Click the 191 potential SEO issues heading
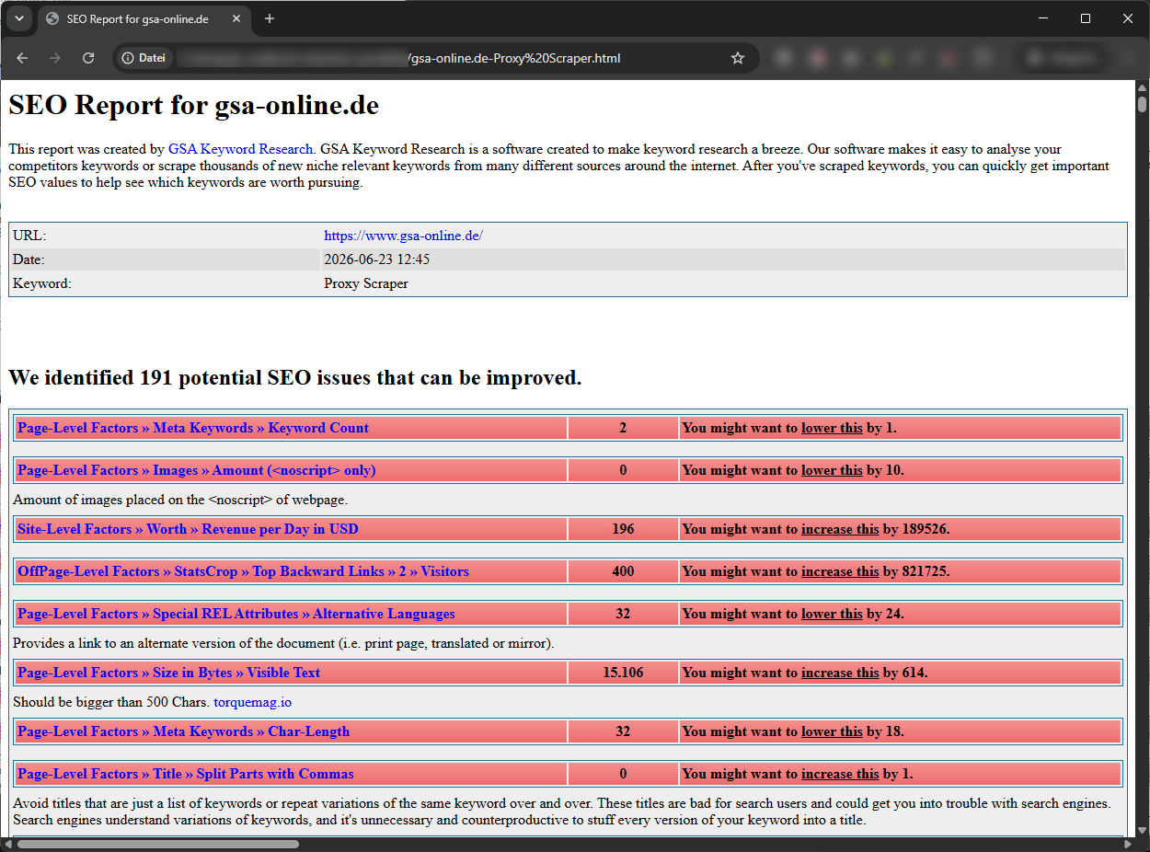This screenshot has width=1150, height=852. pos(294,377)
